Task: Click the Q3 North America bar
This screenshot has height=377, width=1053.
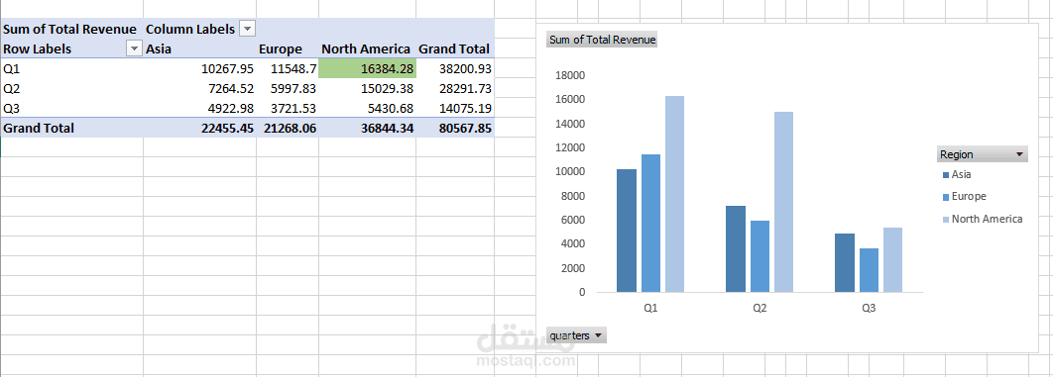Action: (892, 260)
